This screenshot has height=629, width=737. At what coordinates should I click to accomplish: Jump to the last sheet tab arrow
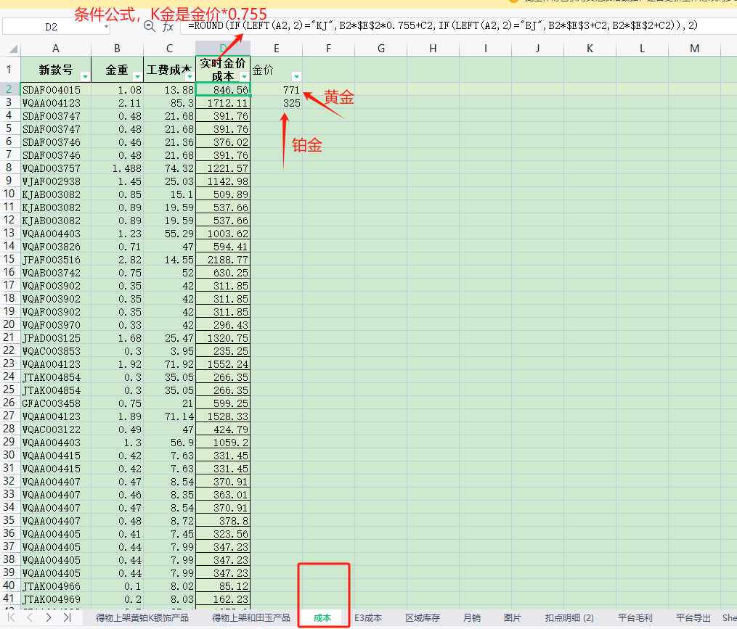pos(67,617)
